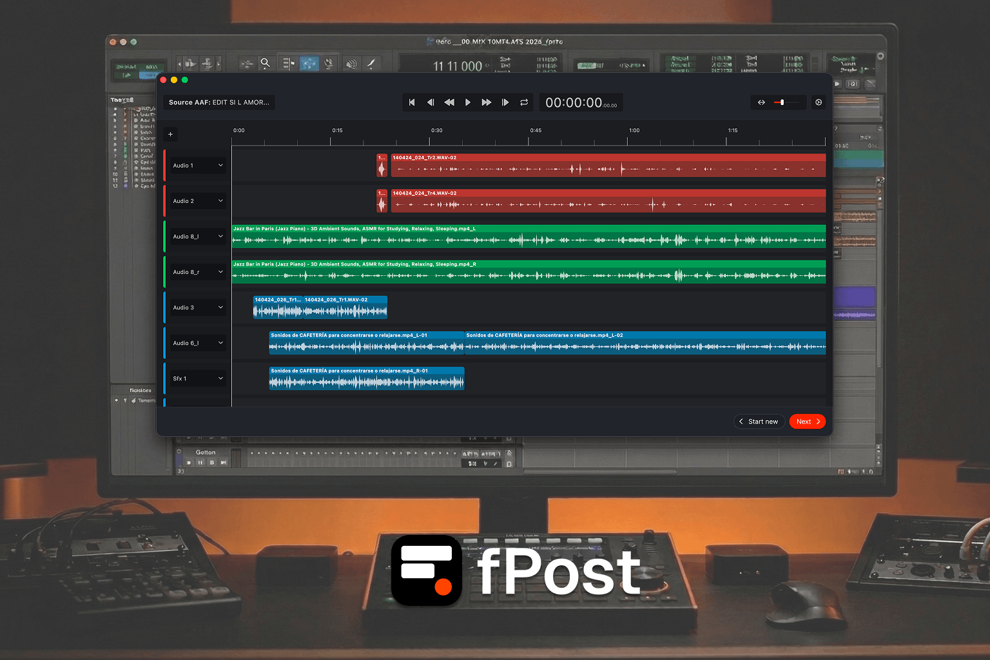Click the 0:00 ruler mark

click(239, 130)
